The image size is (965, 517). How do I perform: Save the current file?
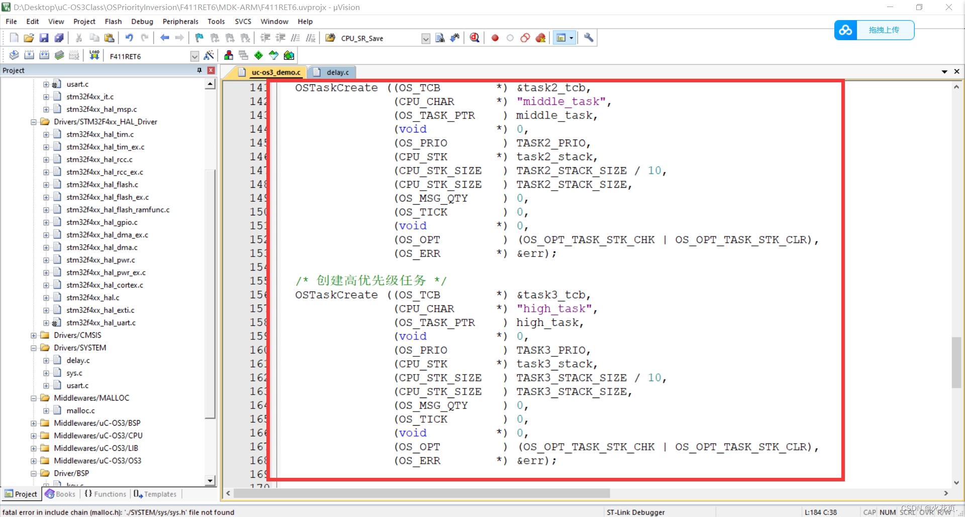(x=44, y=38)
